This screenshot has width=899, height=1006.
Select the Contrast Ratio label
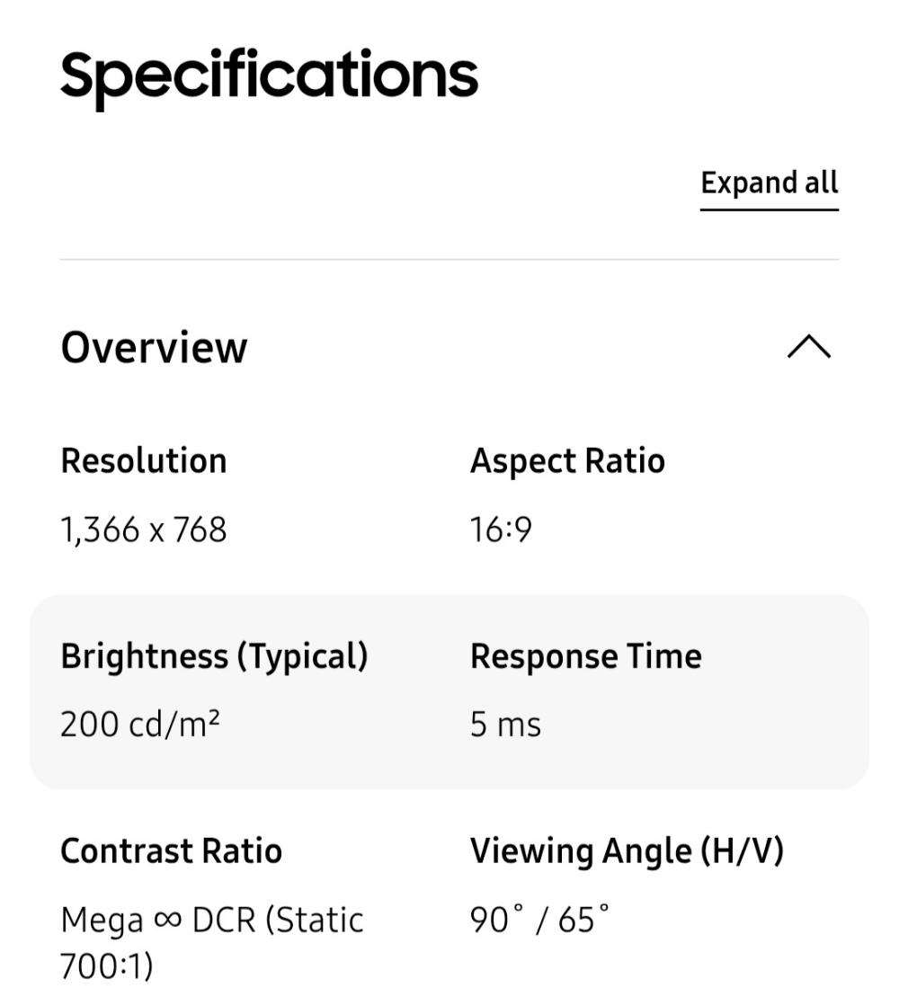pos(171,850)
